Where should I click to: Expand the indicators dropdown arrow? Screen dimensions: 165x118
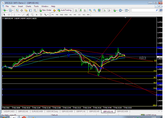pos(117,10)
